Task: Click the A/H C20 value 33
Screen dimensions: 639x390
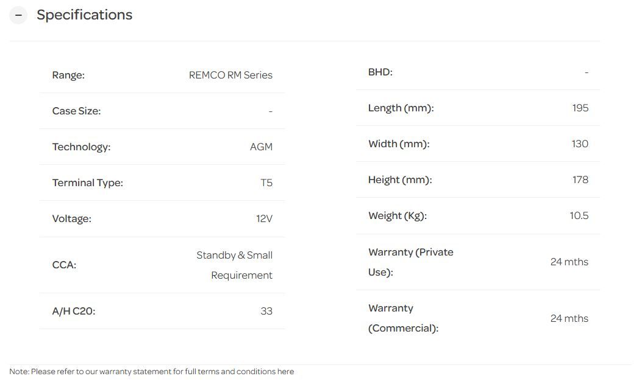Action: point(266,312)
